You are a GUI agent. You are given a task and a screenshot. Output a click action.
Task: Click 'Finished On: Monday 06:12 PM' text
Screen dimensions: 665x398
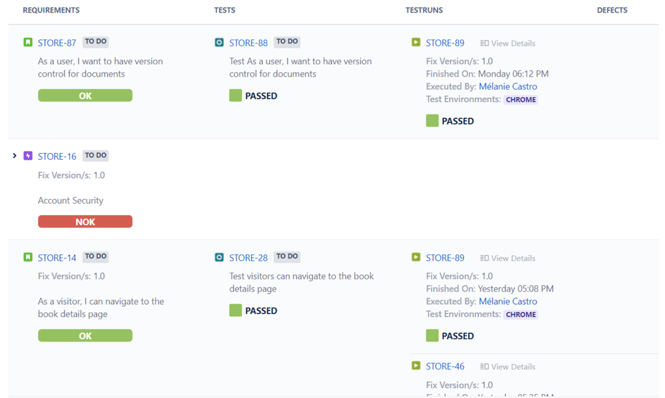coord(487,74)
